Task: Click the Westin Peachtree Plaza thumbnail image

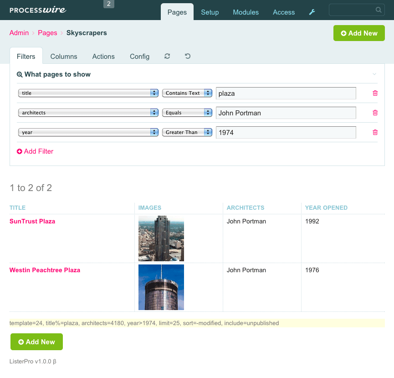Action: click(161, 287)
